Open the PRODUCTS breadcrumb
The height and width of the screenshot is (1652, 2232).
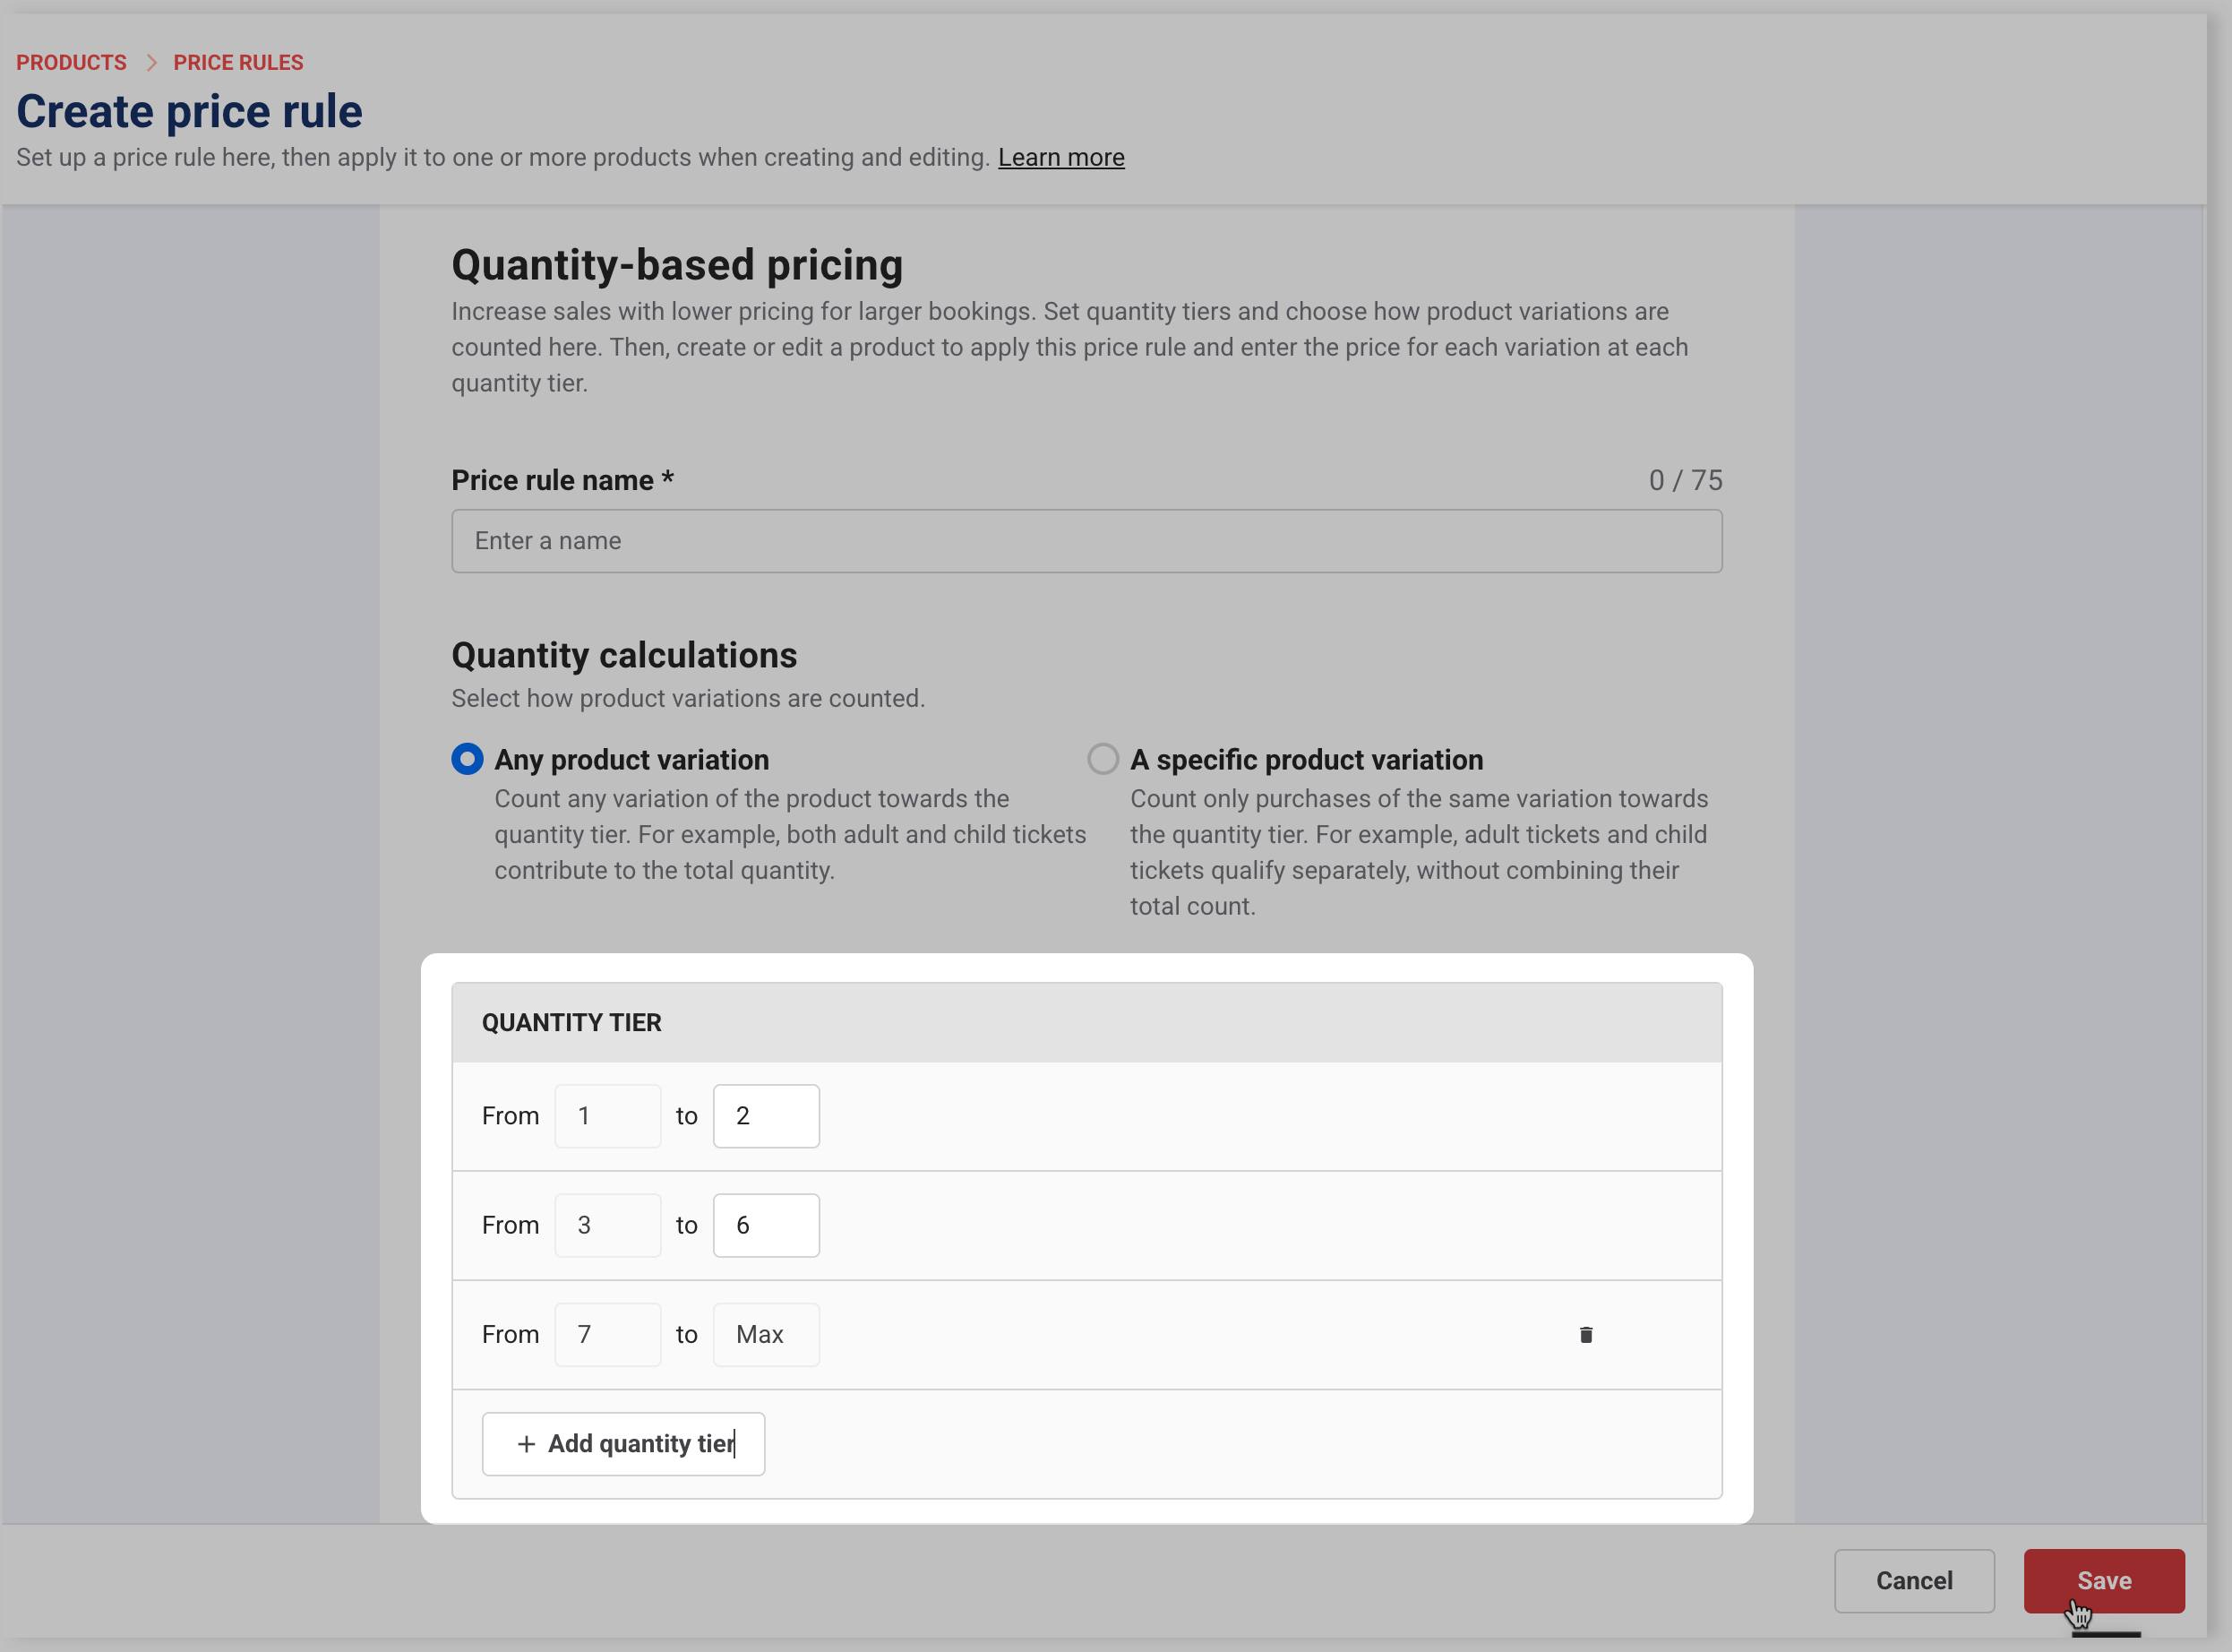click(71, 63)
